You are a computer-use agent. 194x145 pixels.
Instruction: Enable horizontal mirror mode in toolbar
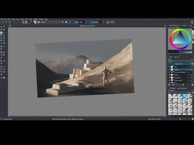[108, 22]
